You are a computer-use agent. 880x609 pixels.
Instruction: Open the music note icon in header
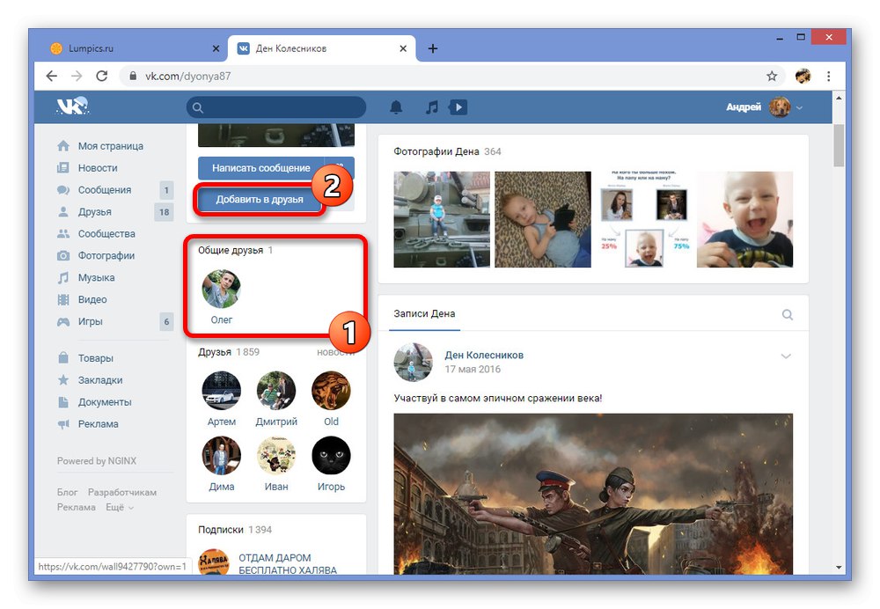[431, 107]
